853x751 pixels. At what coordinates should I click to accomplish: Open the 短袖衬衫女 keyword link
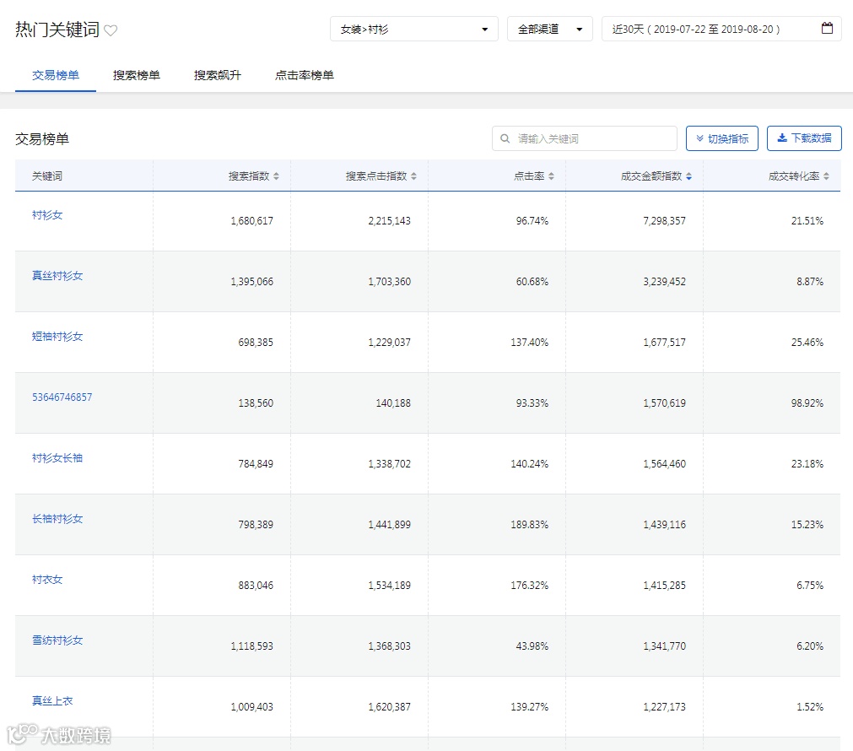click(57, 337)
